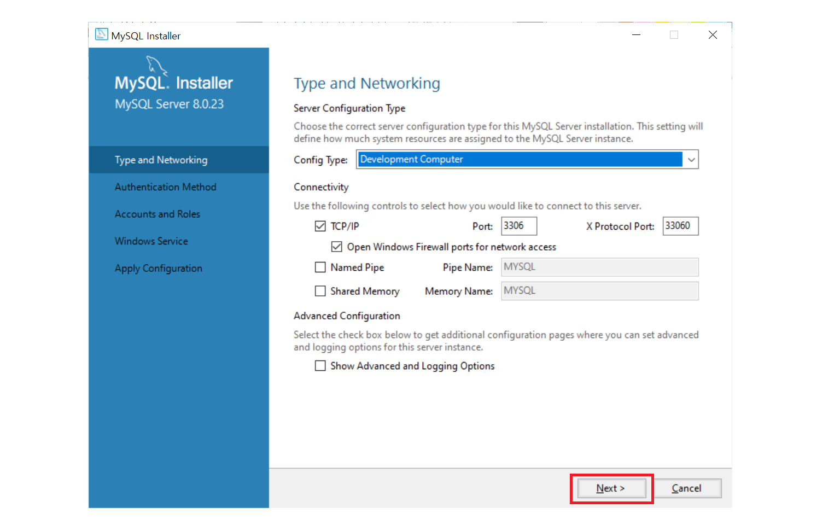Click the 'X Protocol Port:' label
Viewport: 840px width, 525px height.
pos(620,226)
